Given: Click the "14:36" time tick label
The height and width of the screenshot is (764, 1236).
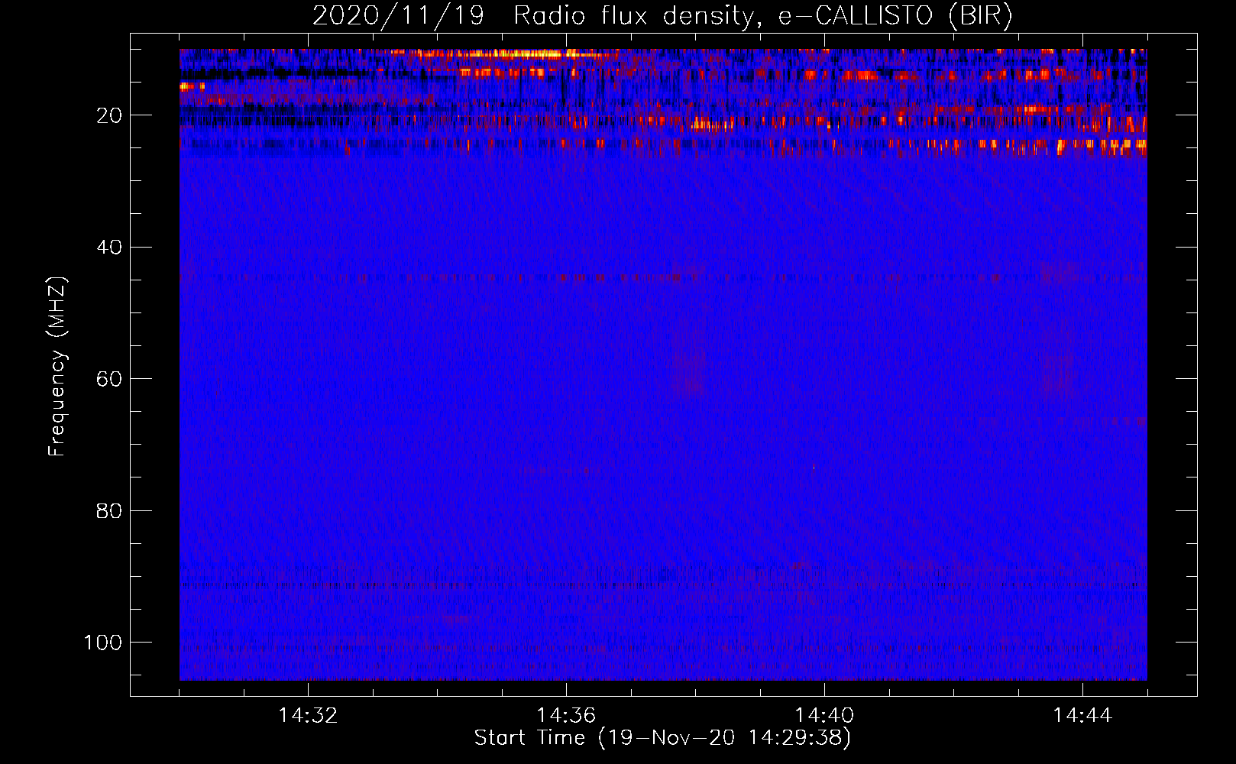Looking at the screenshot, I should (566, 715).
